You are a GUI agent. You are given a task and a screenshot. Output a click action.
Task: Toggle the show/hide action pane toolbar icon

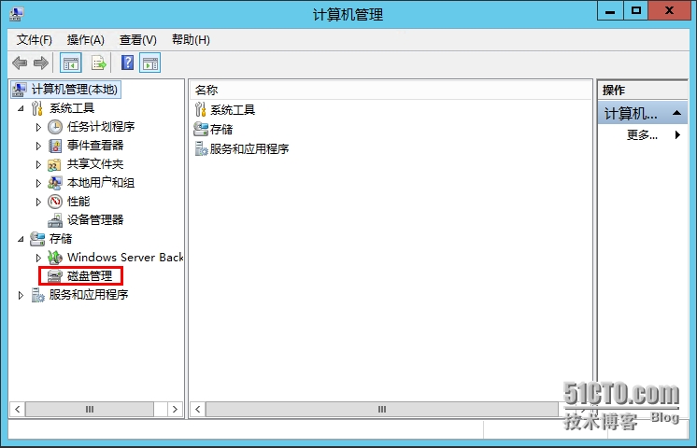(x=149, y=63)
